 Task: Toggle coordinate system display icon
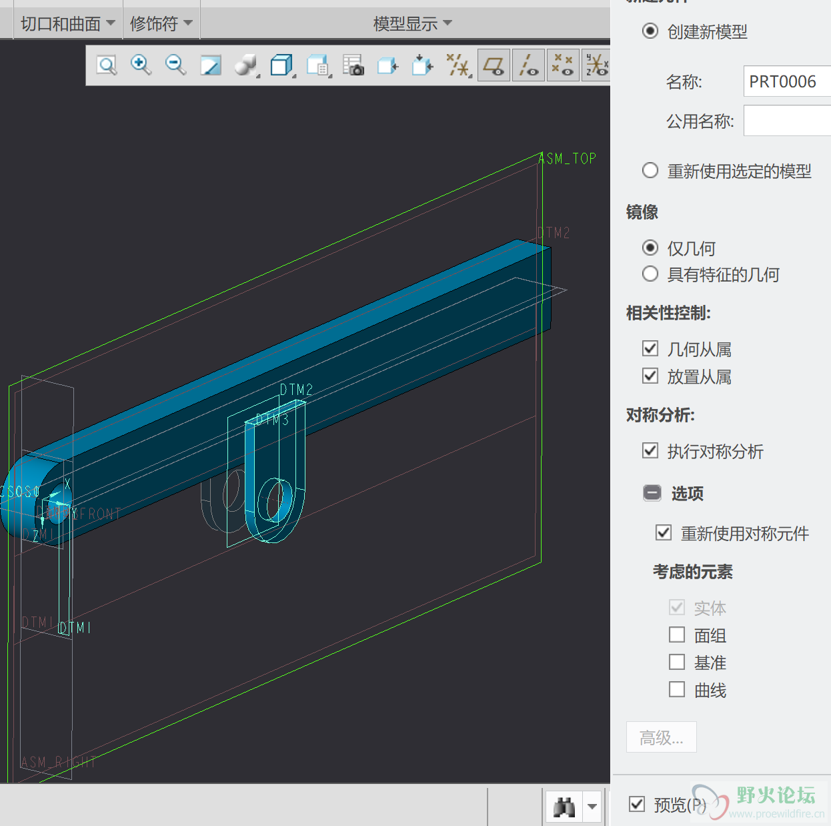(596, 65)
